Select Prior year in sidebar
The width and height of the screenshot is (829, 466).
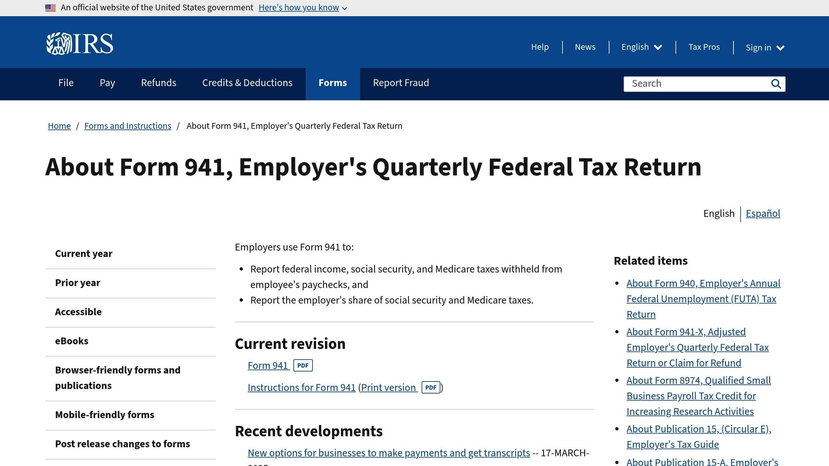click(130, 283)
